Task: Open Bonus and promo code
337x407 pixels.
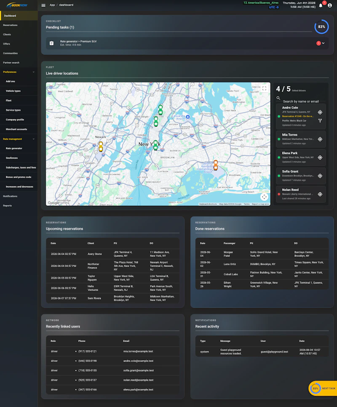Action: click(19, 177)
